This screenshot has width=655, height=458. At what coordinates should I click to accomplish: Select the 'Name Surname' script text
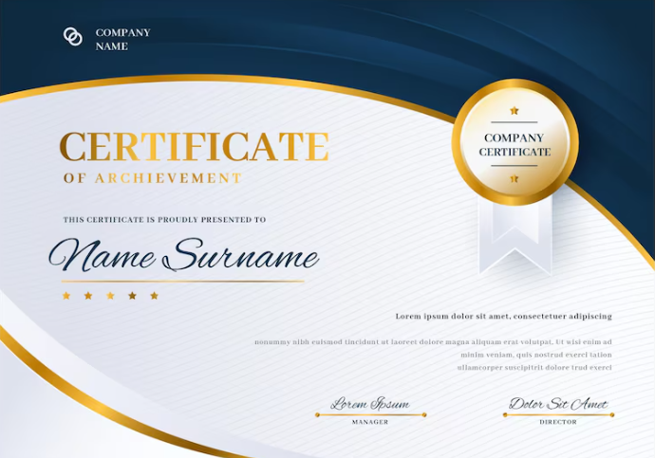point(184,255)
